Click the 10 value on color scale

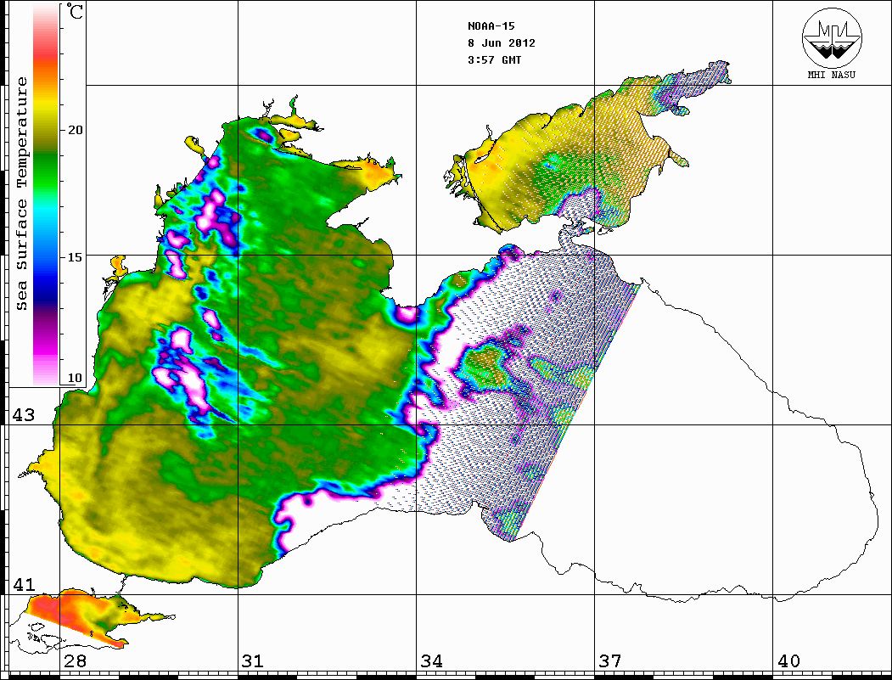pyautogui.click(x=75, y=378)
